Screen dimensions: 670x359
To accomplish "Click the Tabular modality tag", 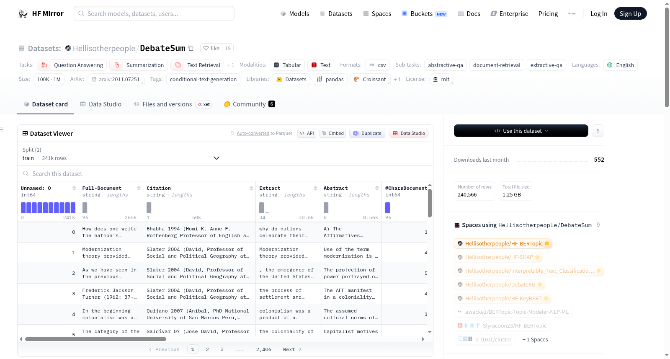I will [287, 65].
